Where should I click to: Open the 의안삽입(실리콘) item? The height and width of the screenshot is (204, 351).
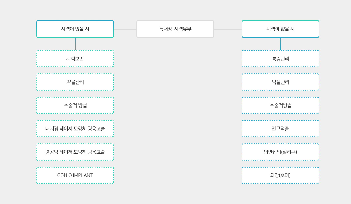(x=281, y=152)
